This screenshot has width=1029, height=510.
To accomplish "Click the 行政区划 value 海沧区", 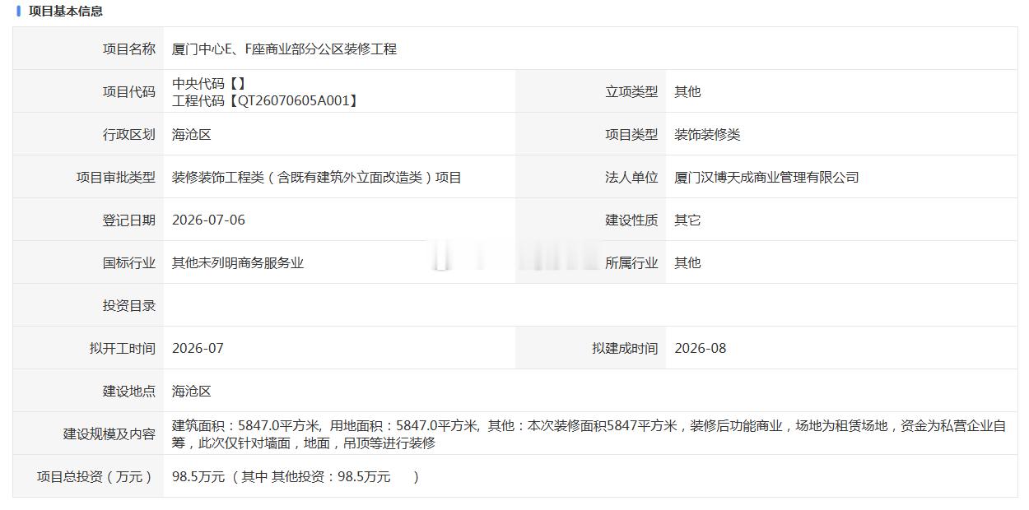I will 192,135.
